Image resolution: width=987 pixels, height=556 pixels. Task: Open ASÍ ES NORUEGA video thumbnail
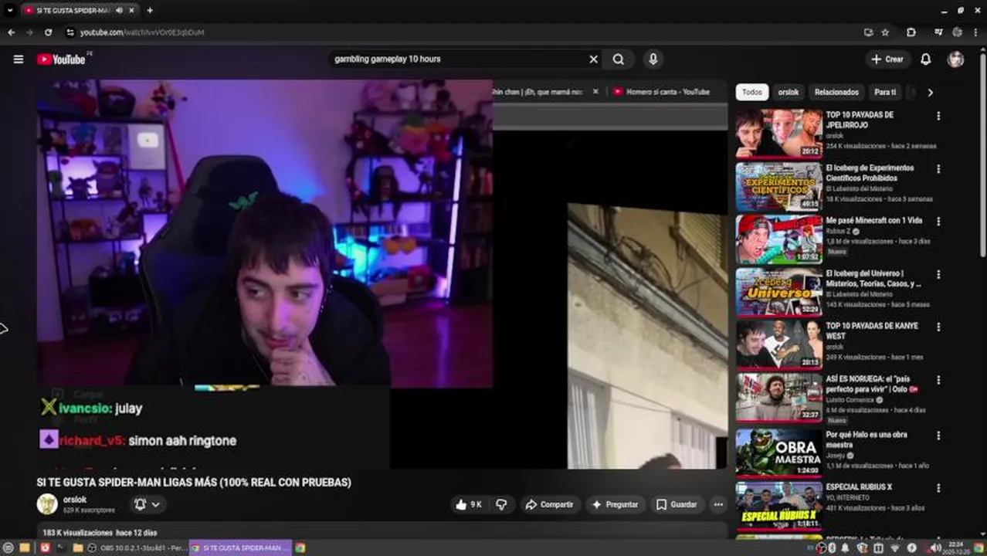778,398
